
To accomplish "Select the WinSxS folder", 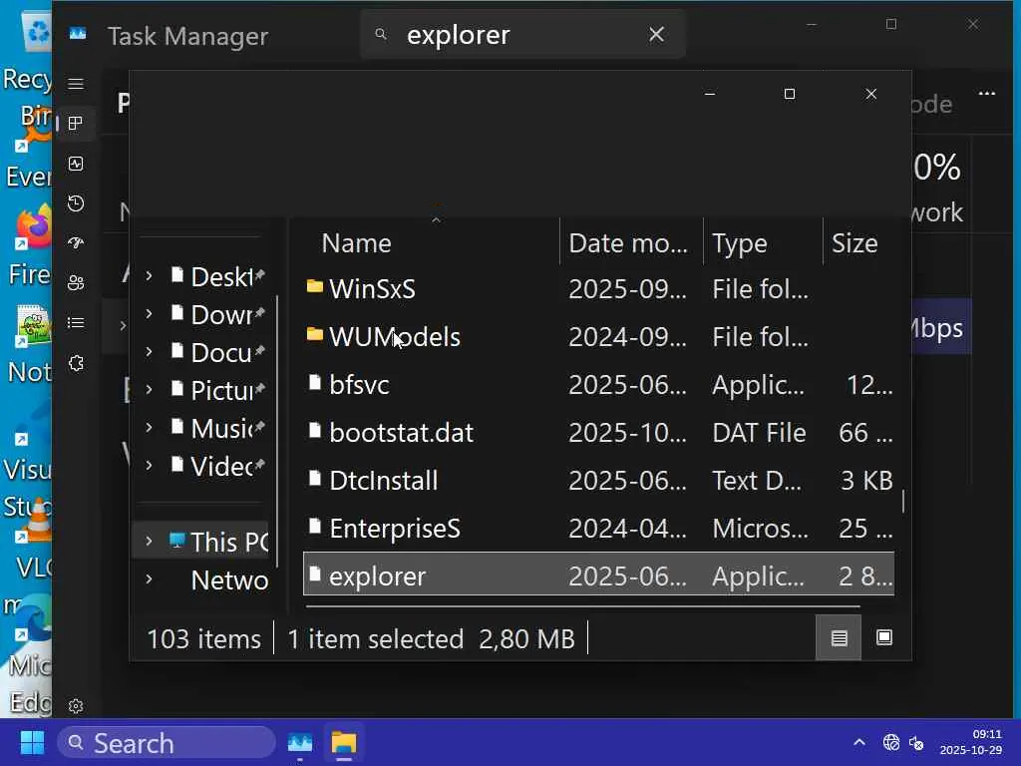I will click(372, 289).
